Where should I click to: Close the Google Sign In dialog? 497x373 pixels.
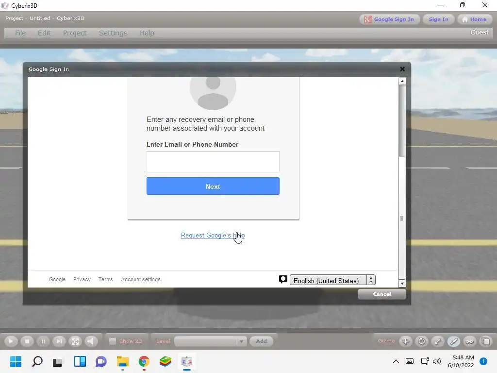click(402, 69)
